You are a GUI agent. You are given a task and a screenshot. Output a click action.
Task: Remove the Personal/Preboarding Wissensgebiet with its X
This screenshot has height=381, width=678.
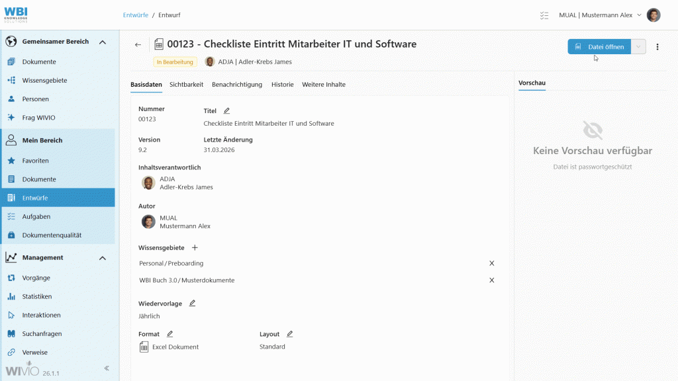492,263
